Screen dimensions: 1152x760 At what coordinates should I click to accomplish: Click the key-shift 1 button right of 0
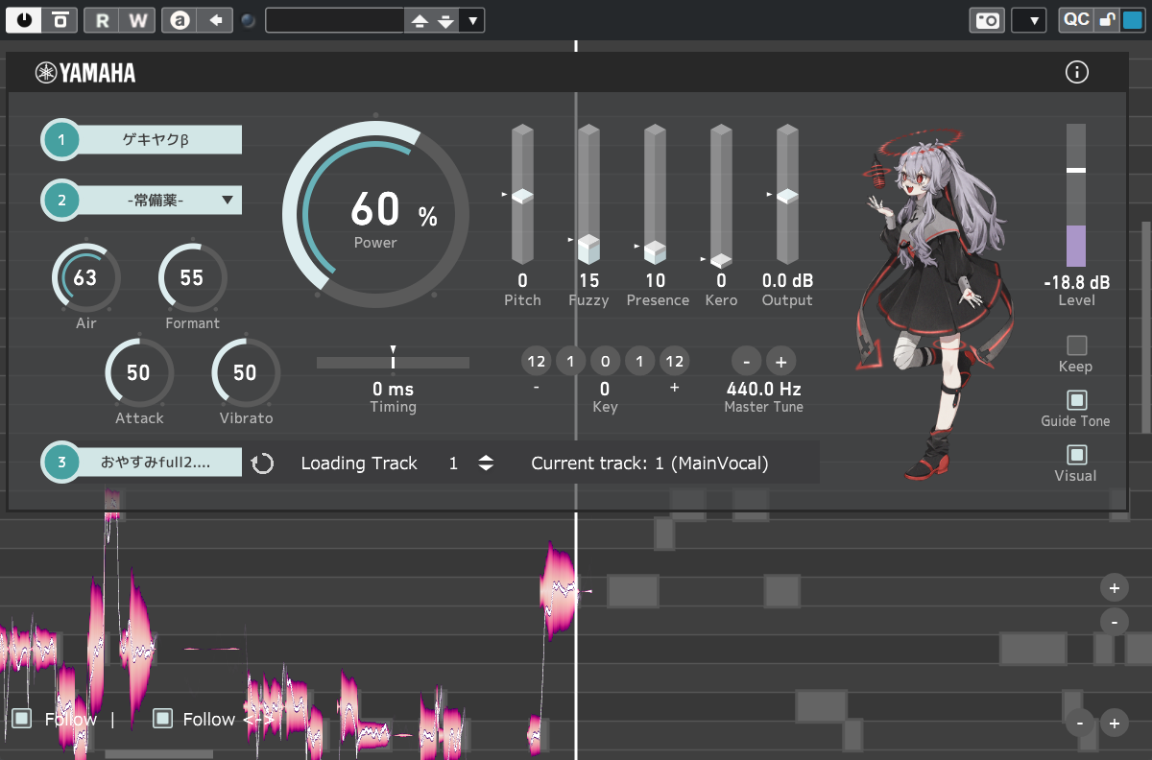[639, 362]
